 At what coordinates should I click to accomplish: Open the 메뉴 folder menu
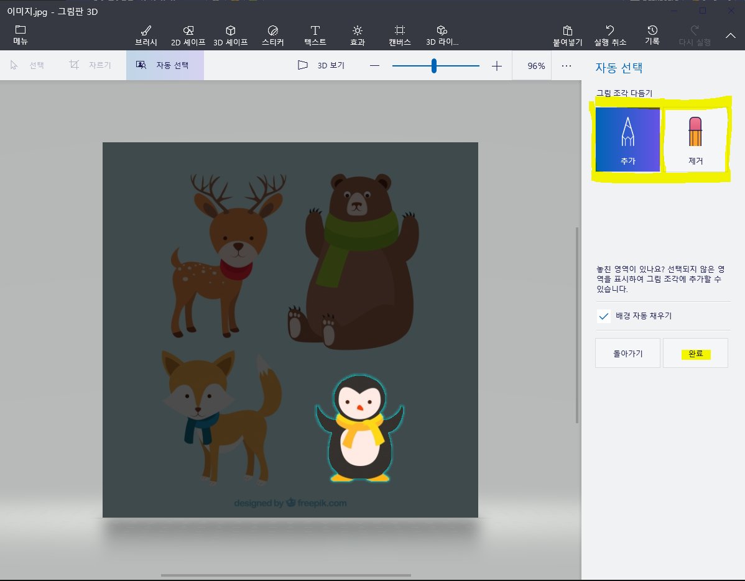[21, 35]
